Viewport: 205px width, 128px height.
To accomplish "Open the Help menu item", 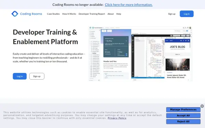I will (119, 14).
